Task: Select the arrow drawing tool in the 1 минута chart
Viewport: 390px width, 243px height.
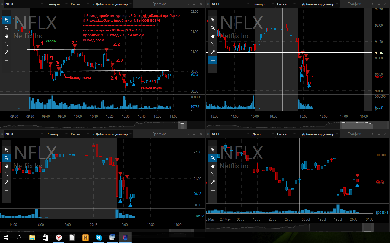Action: (x=7, y=52)
